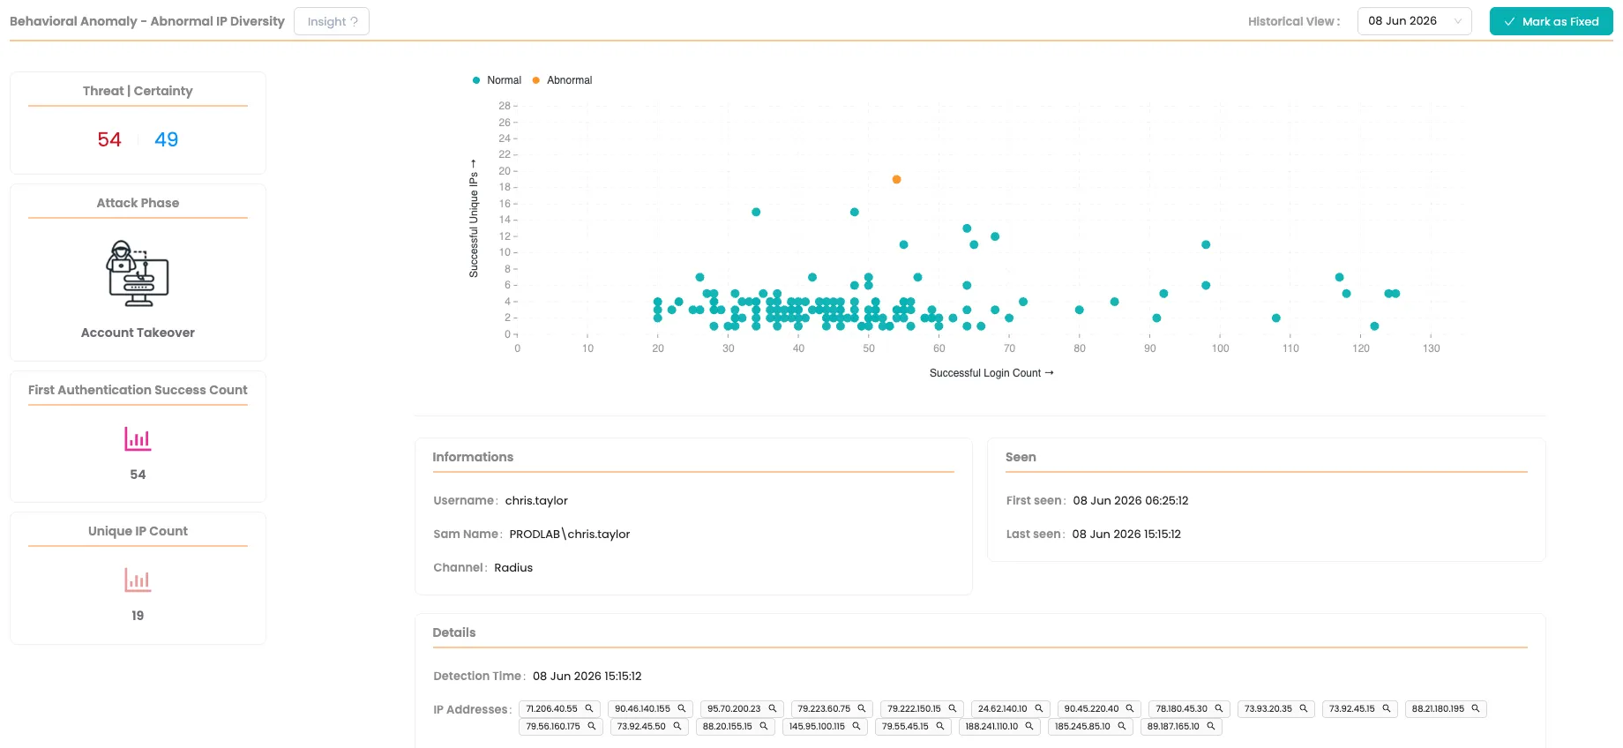Viewport: 1623px width, 748px height.
Task: Toggle the Normal series in chart legend
Action: point(497,80)
